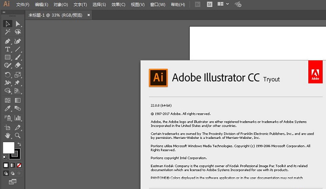Open Adobe Bridge via Br icon
Viewport: 326px width, 189px height.
coord(197,4)
